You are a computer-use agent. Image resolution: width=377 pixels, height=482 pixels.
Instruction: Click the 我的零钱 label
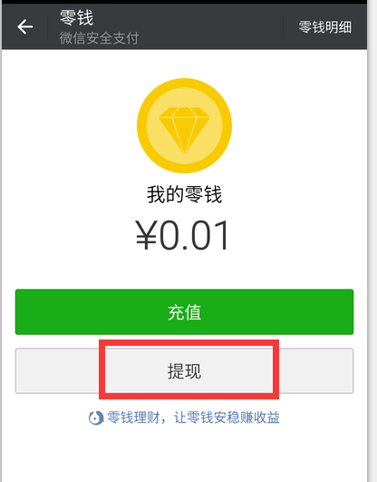point(184,194)
